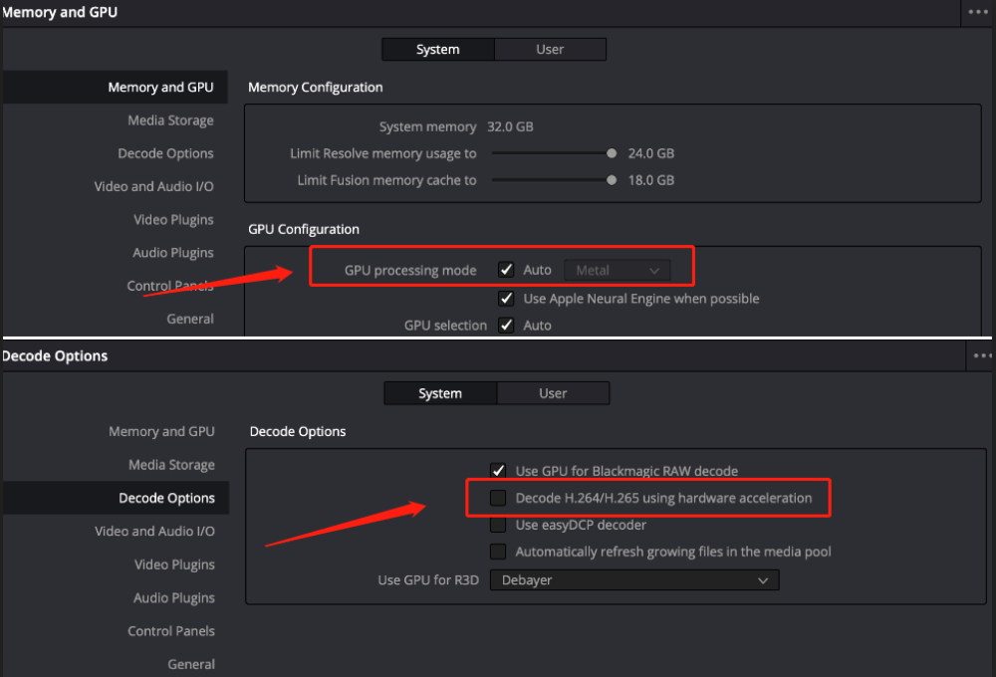The width and height of the screenshot is (996, 677).
Task: Open Video and Audio I/O in upper sidebar
Action: pyautogui.click(x=153, y=187)
